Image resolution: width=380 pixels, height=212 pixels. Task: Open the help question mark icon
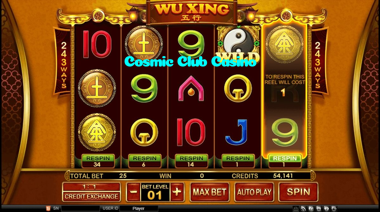coord(326,209)
